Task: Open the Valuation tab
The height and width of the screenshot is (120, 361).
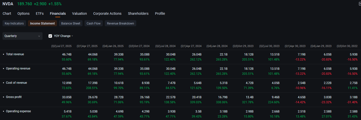Action: coord(79,13)
